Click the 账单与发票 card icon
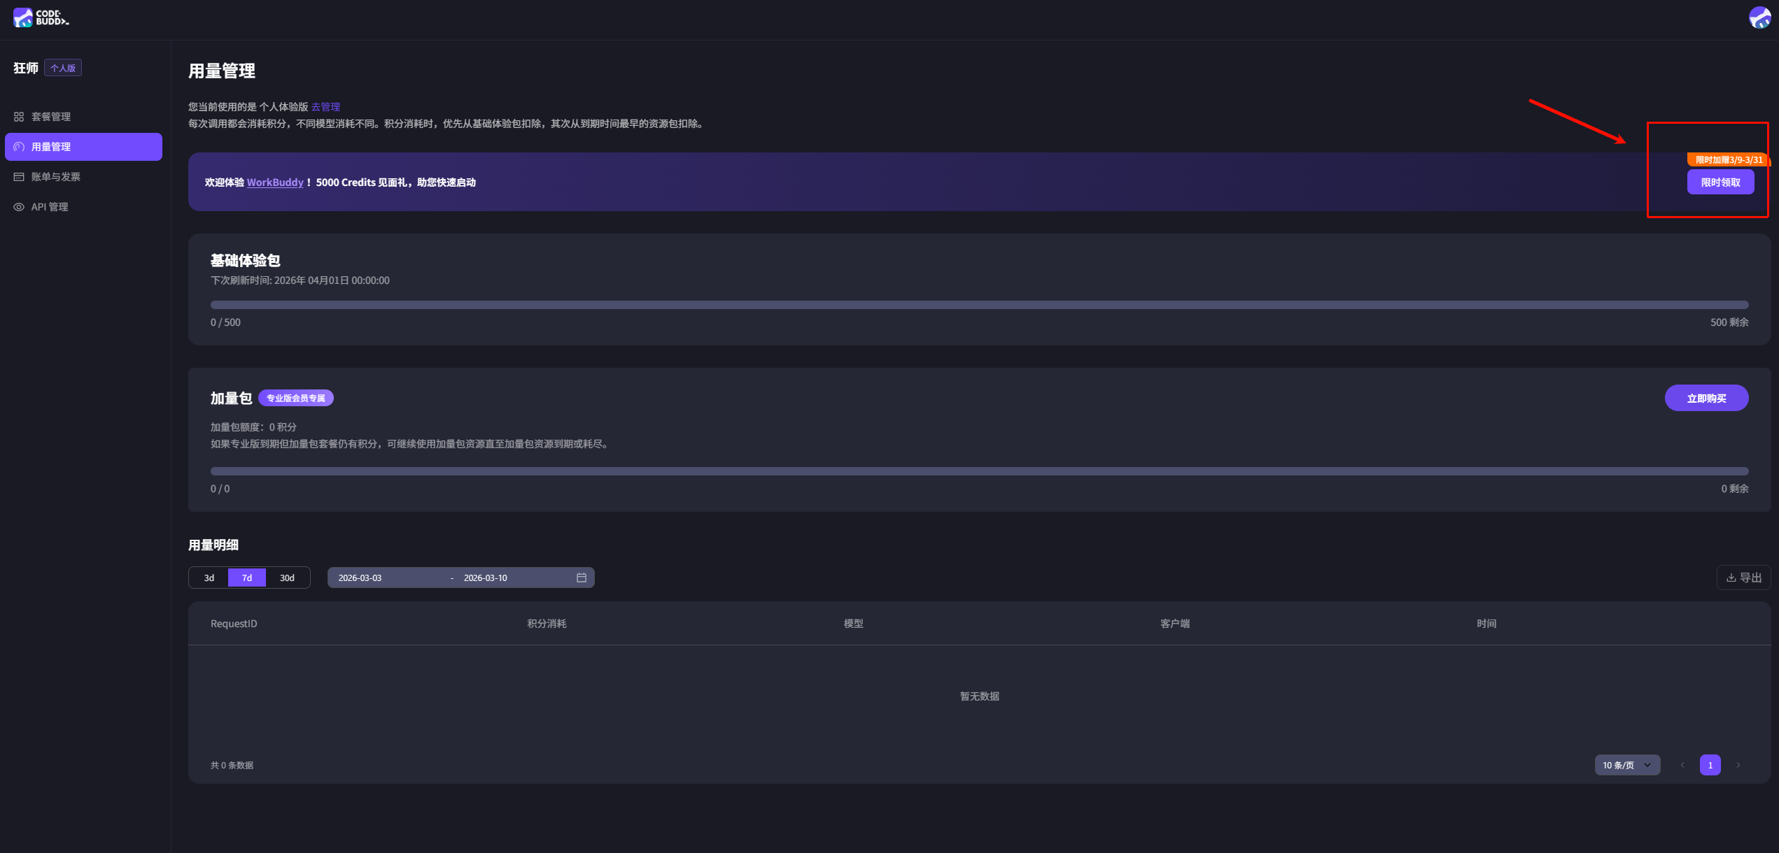Screen dimensions: 1779x853 pyautogui.click(x=19, y=177)
